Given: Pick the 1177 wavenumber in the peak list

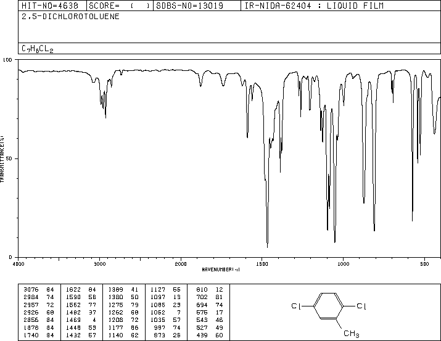Looking at the screenshot, I should [x=115, y=327].
